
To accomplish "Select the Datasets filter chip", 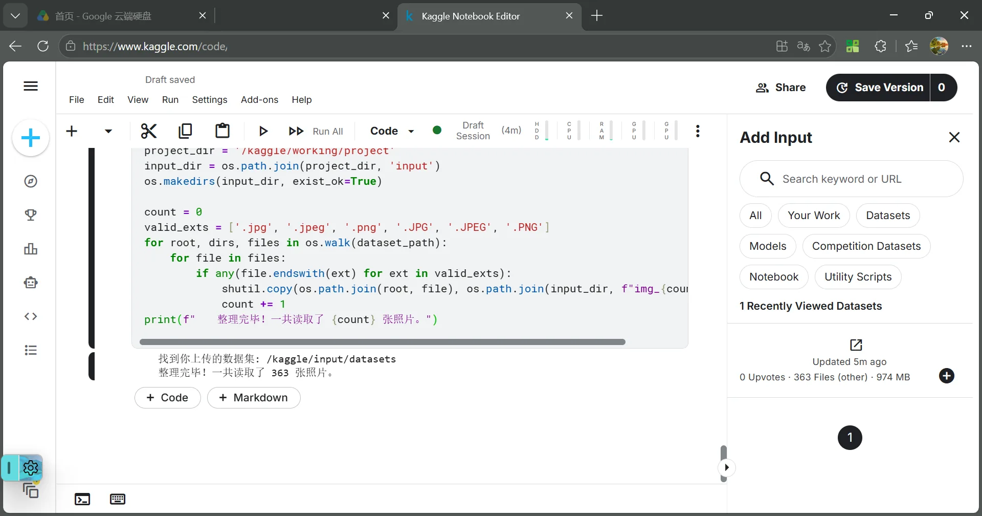I will 888,216.
